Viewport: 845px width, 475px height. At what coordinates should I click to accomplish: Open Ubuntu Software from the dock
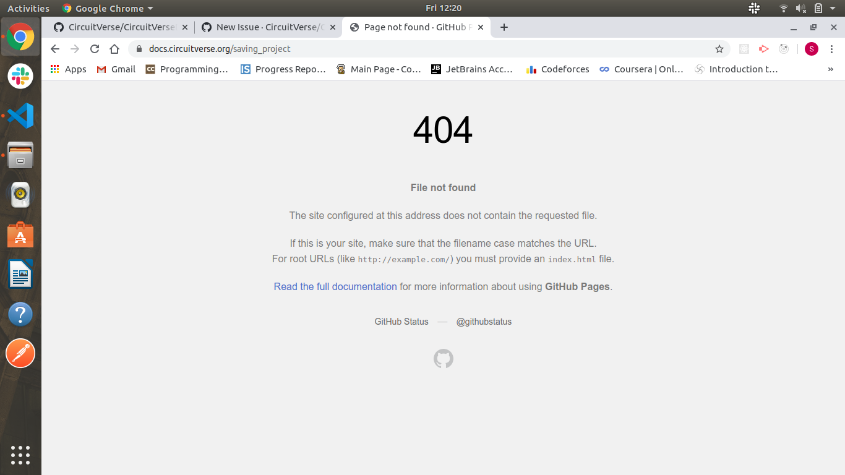pyautogui.click(x=20, y=234)
